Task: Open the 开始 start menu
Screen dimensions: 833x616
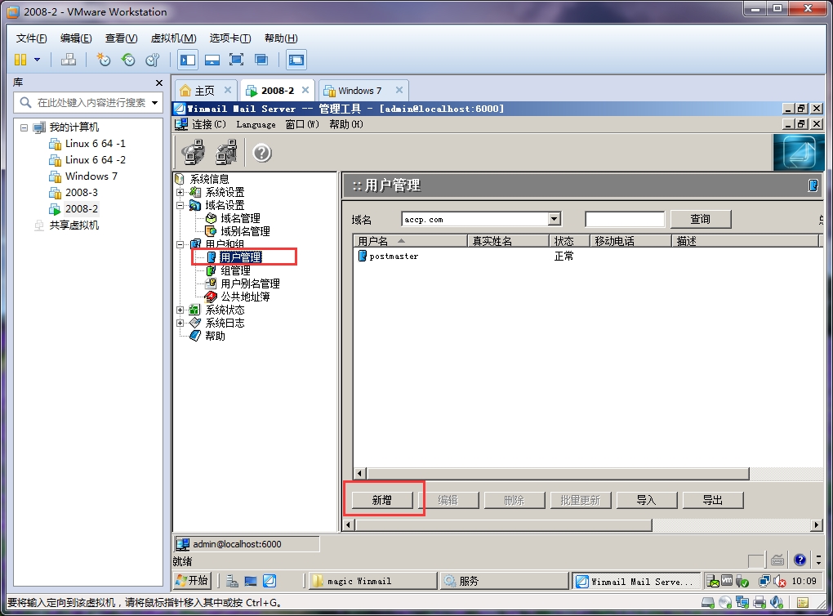Action: [x=192, y=581]
